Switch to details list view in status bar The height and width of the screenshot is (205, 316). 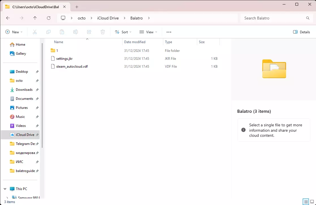tap(306, 202)
